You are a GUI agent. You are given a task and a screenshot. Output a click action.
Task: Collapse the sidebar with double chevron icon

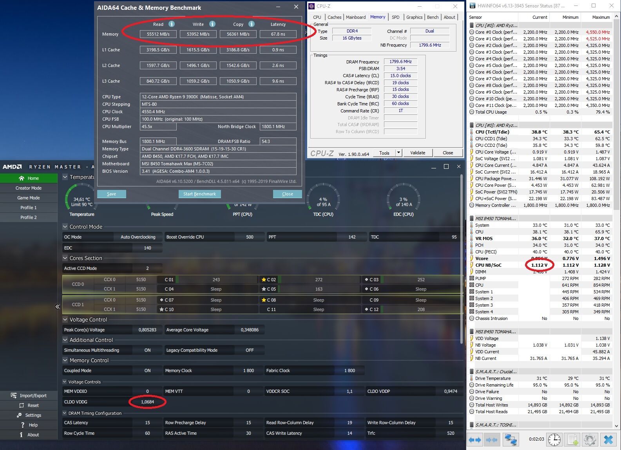click(58, 307)
